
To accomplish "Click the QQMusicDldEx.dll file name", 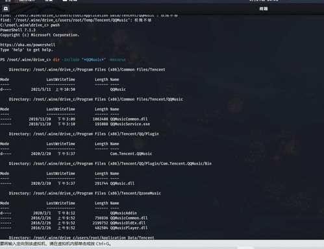I will click(128, 223).
